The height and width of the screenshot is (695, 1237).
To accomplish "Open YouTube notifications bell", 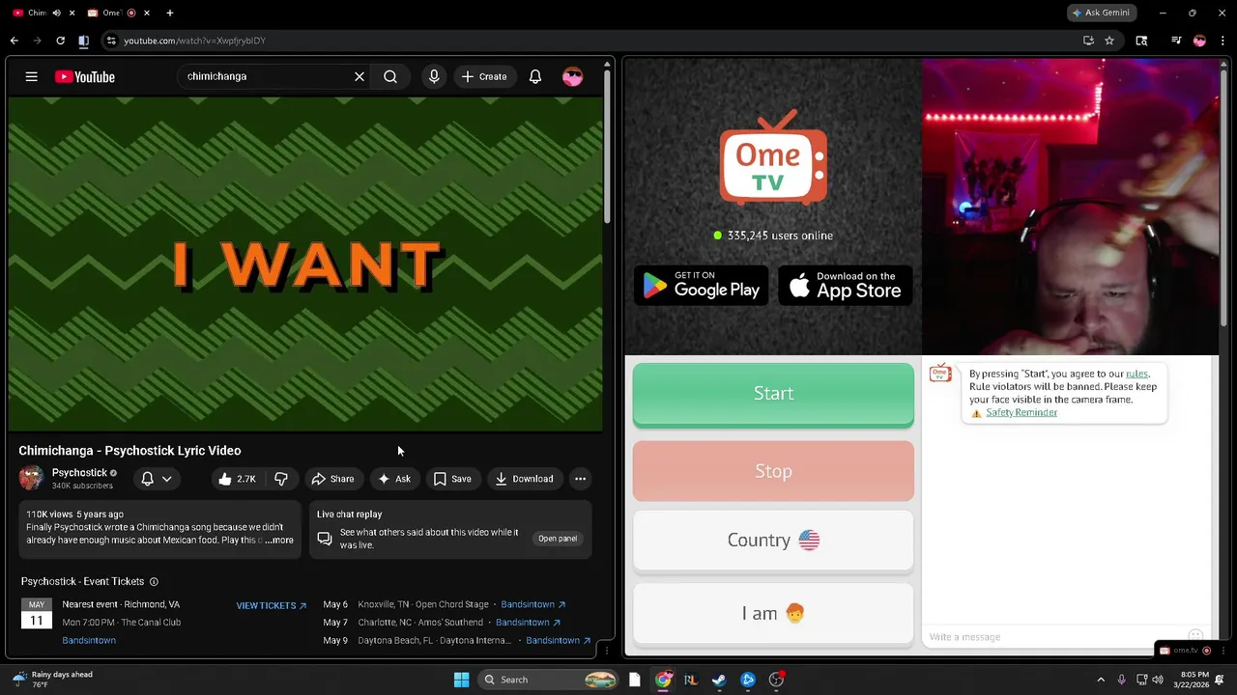I will pos(534,76).
